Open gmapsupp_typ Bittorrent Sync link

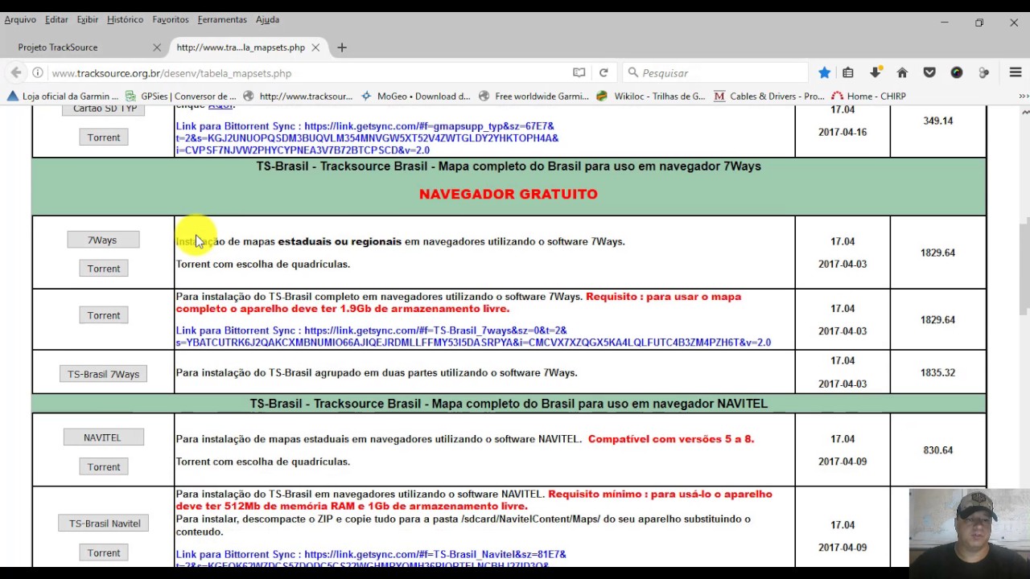tap(367, 138)
